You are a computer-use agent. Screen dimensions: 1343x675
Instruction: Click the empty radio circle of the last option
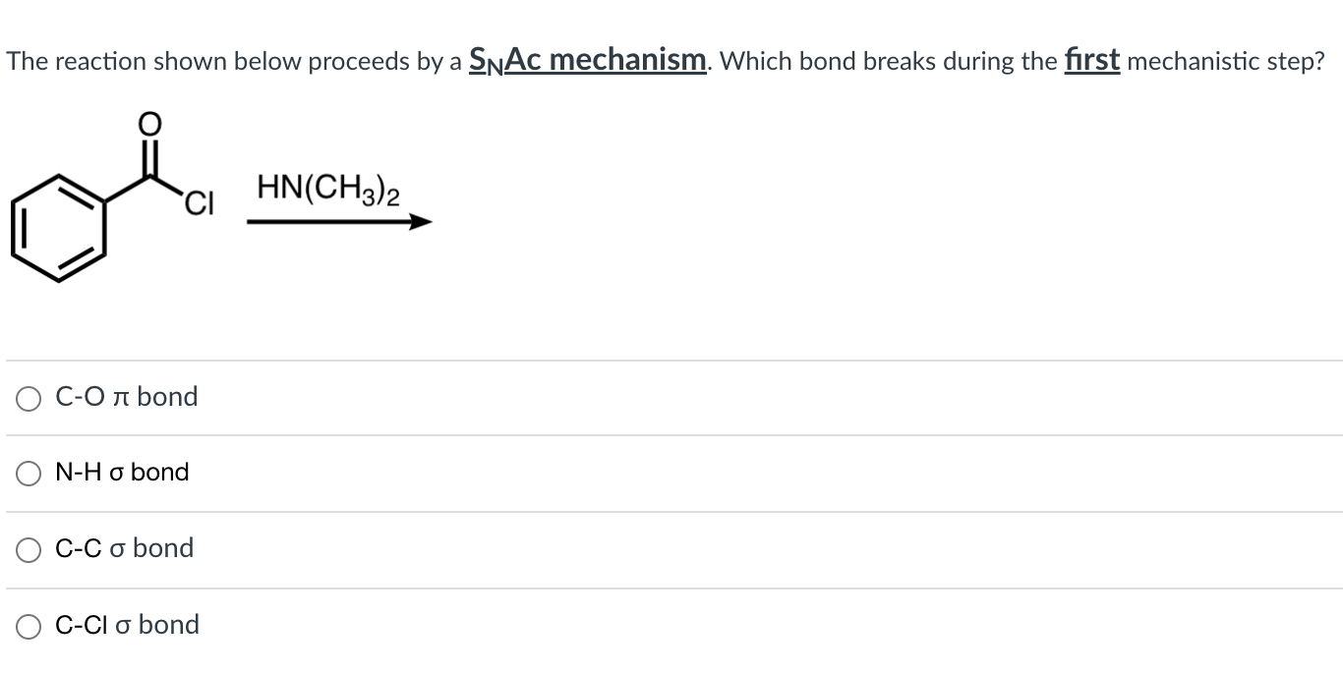pyautogui.click(x=29, y=625)
